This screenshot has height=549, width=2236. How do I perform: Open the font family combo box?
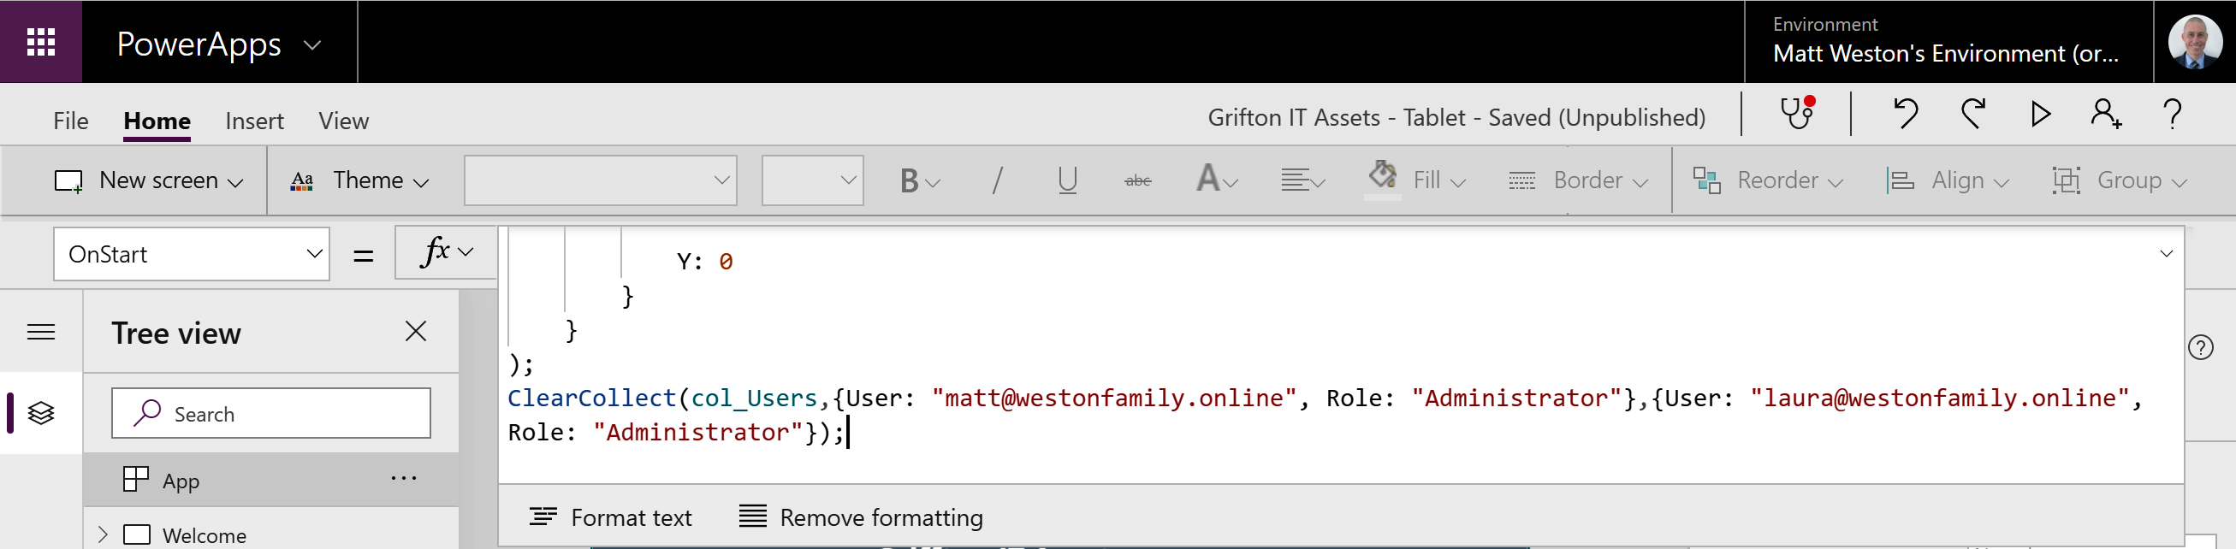(601, 180)
